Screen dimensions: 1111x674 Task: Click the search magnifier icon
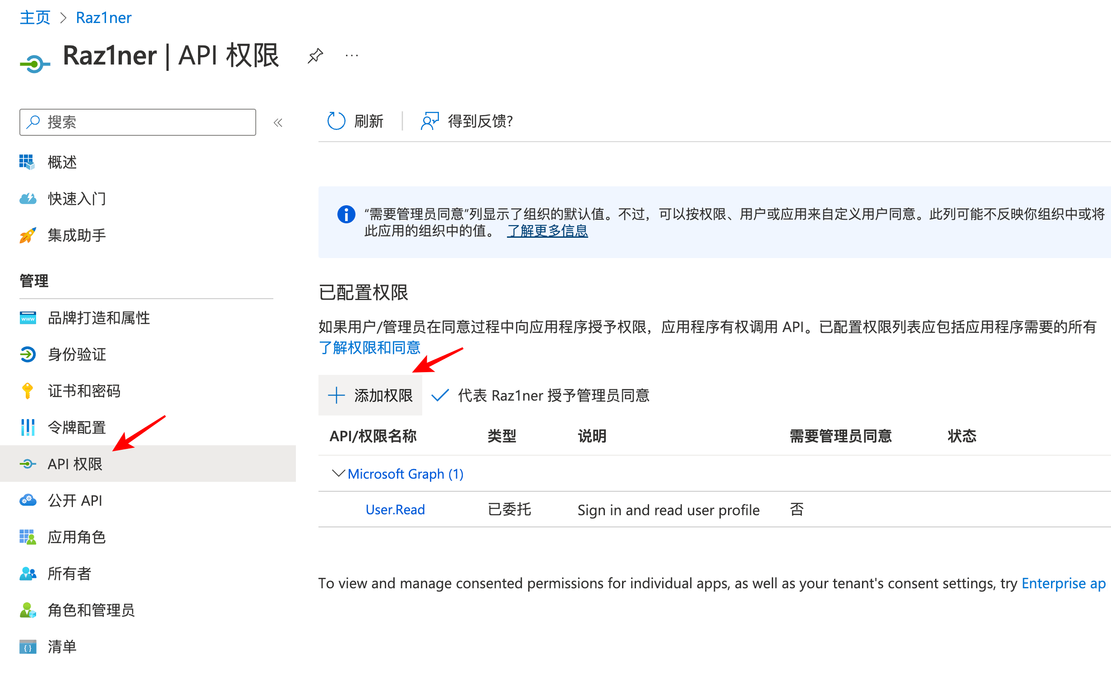pyautogui.click(x=33, y=122)
